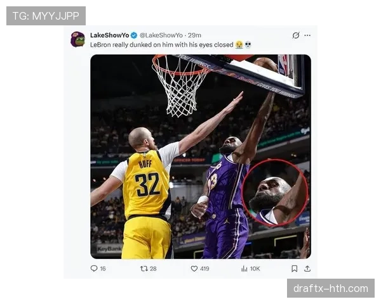The image size is (381, 304).
Task: Bookmark the tweet using the bookmark icon
Action: (x=294, y=269)
